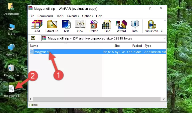The width and height of the screenshot is (192, 113).
Task: Select the magyar.dll row name
Action: [x=42, y=52]
